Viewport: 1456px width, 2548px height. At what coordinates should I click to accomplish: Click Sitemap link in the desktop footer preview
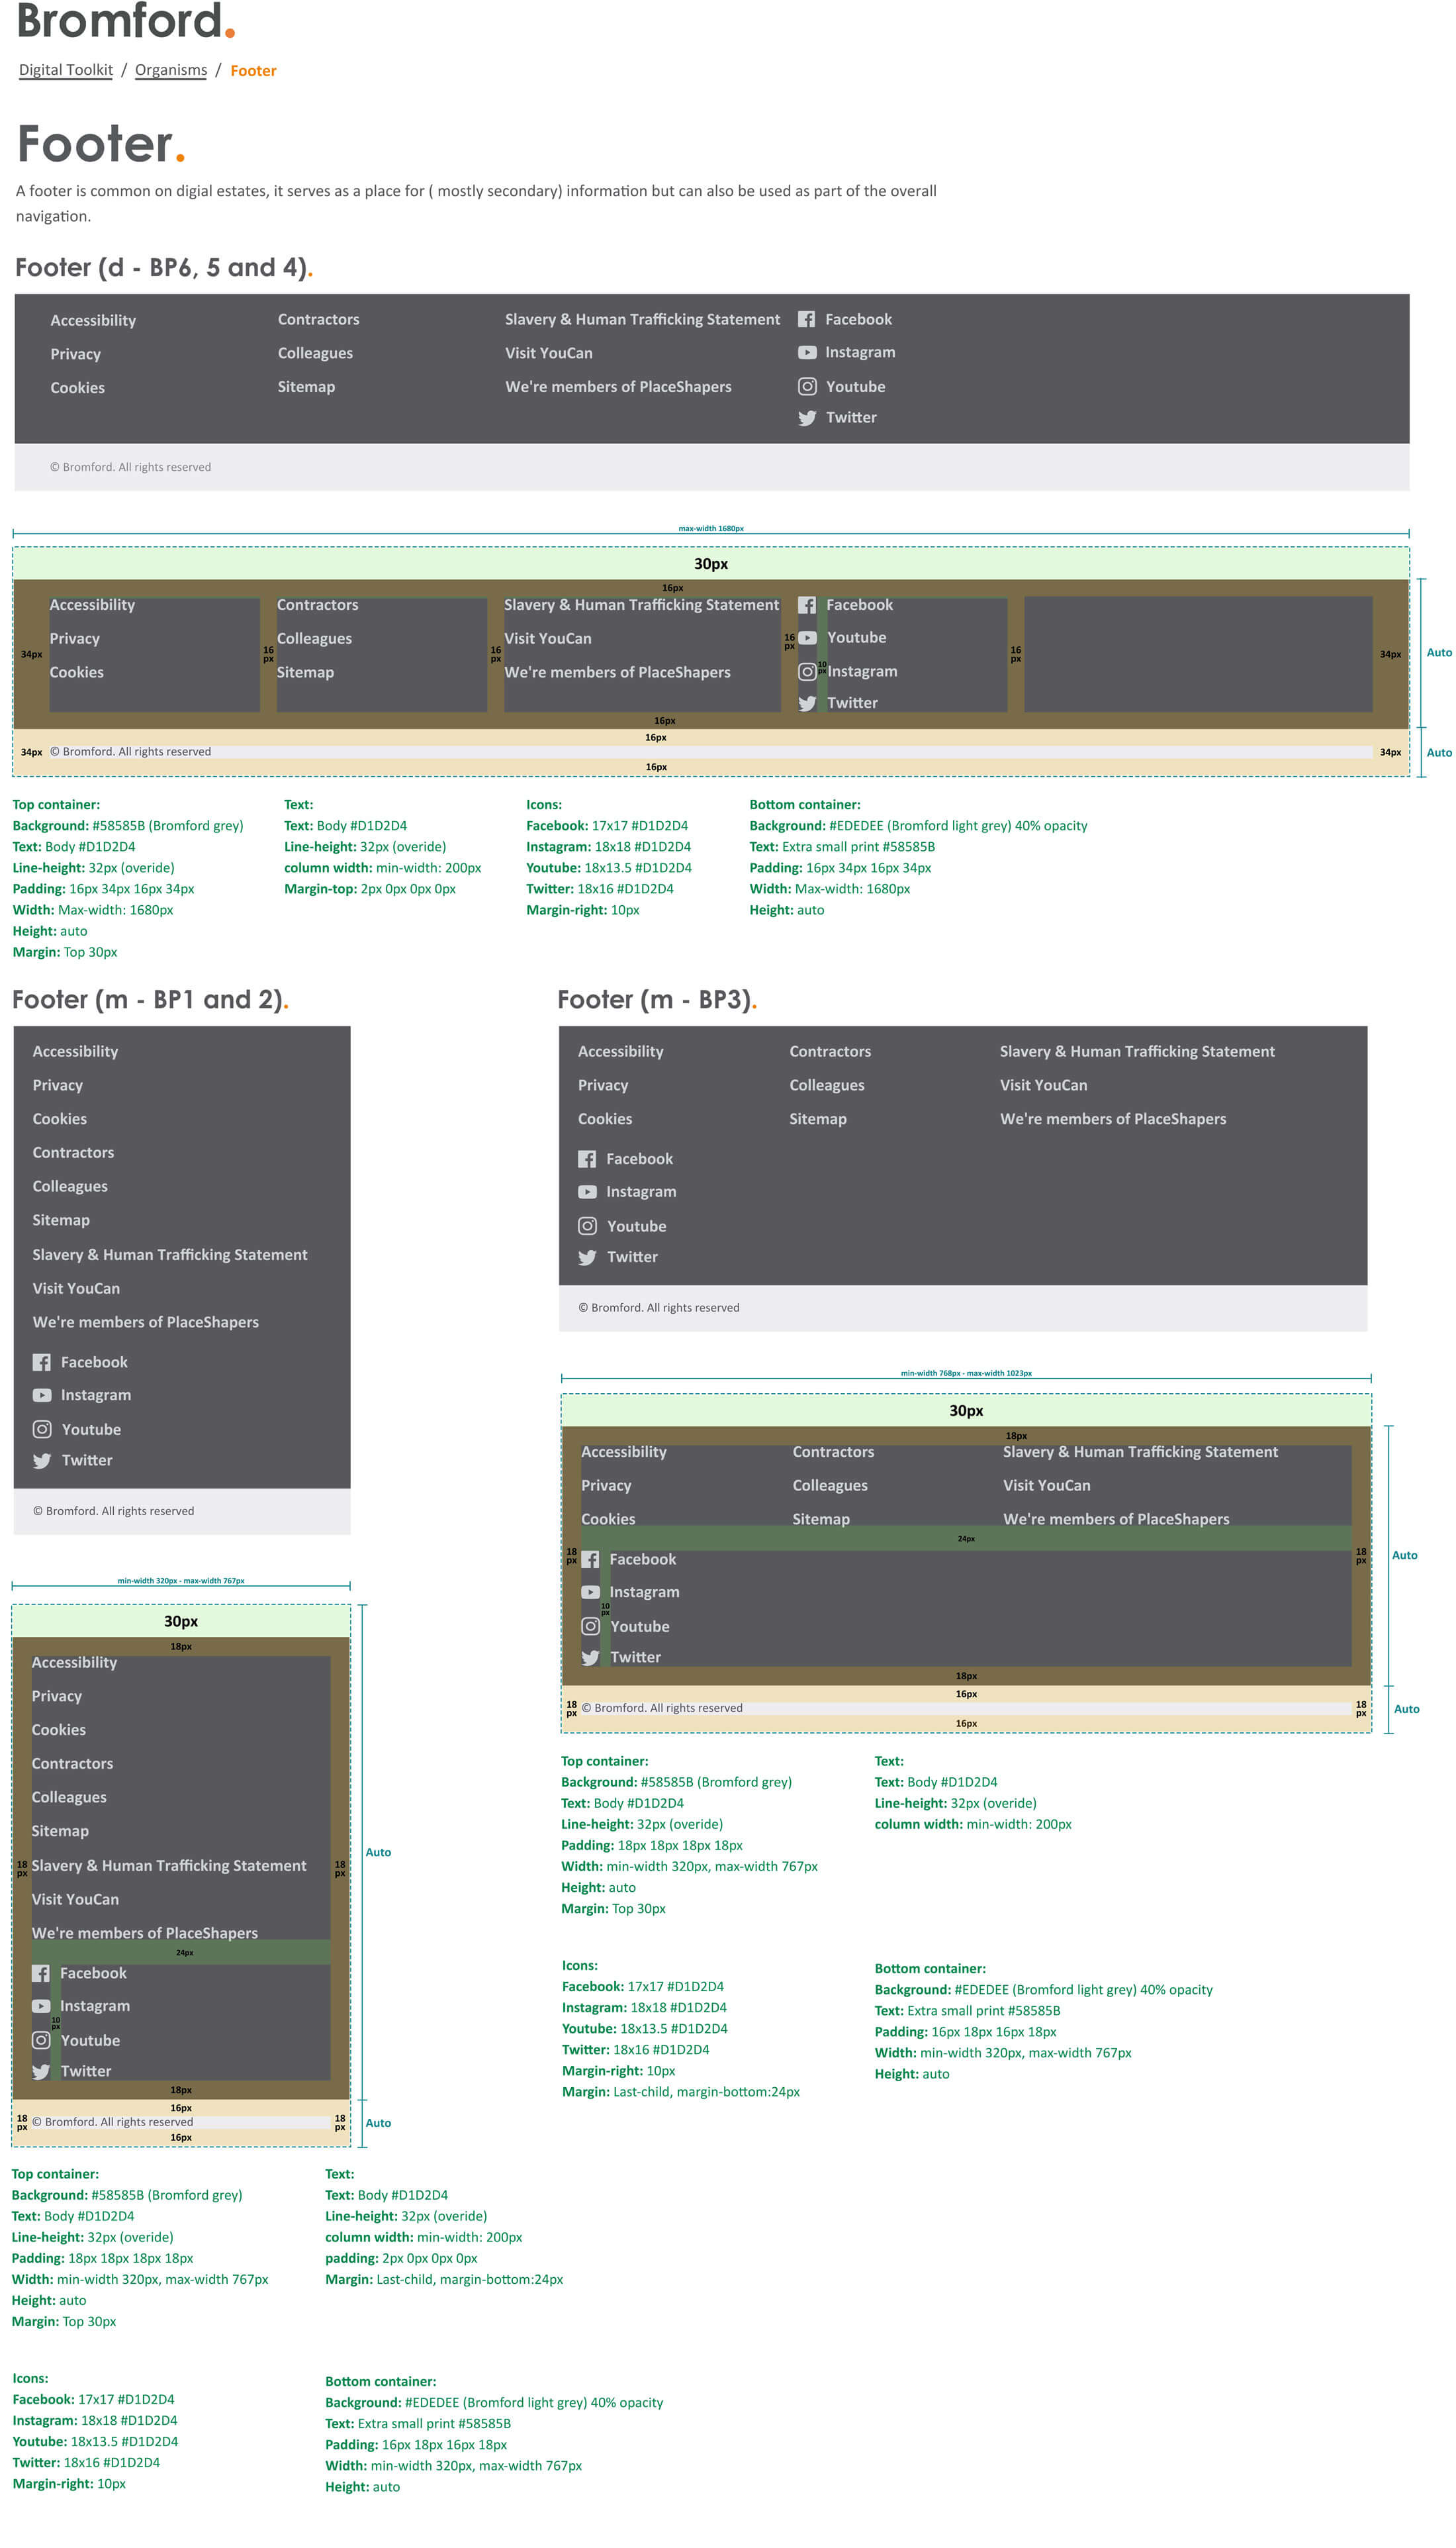[306, 387]
